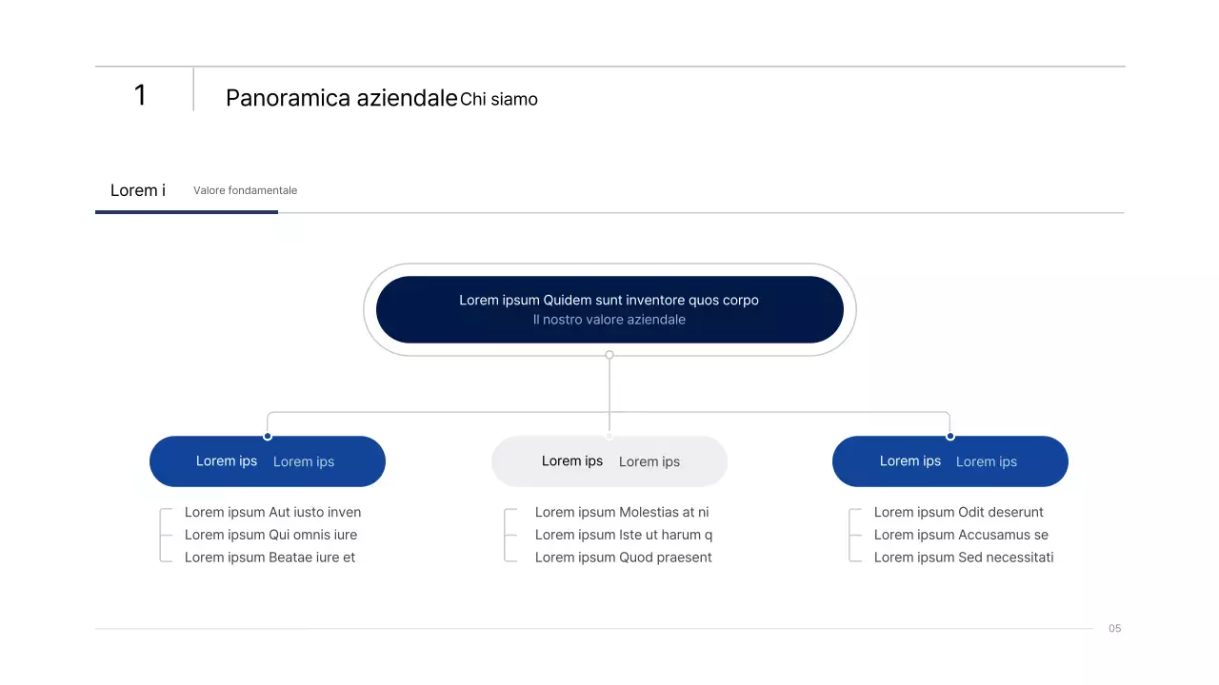Viewport: 1219px width, 685px height.
Task: Click the Aut iusto inven list item
Action: coord(272,512)
